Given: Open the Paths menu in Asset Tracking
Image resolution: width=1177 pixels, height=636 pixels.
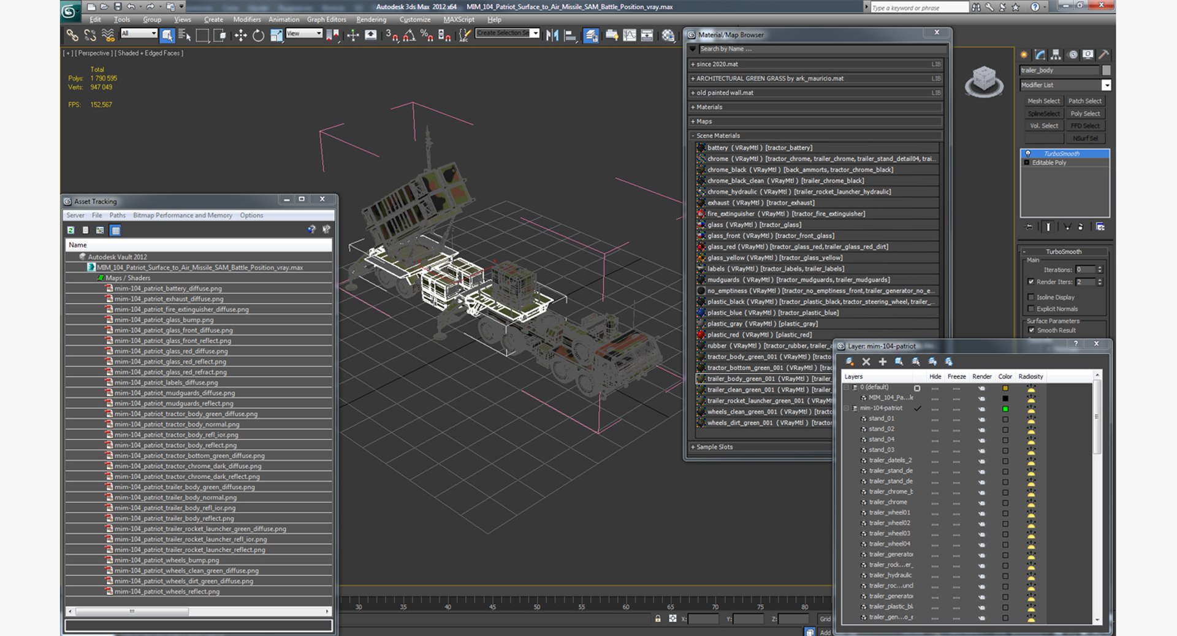Looking at the screenshot, I should (117, 216).
